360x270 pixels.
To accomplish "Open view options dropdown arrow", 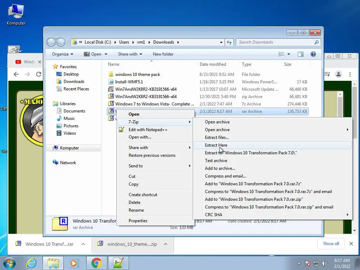I will click(289, 54).
